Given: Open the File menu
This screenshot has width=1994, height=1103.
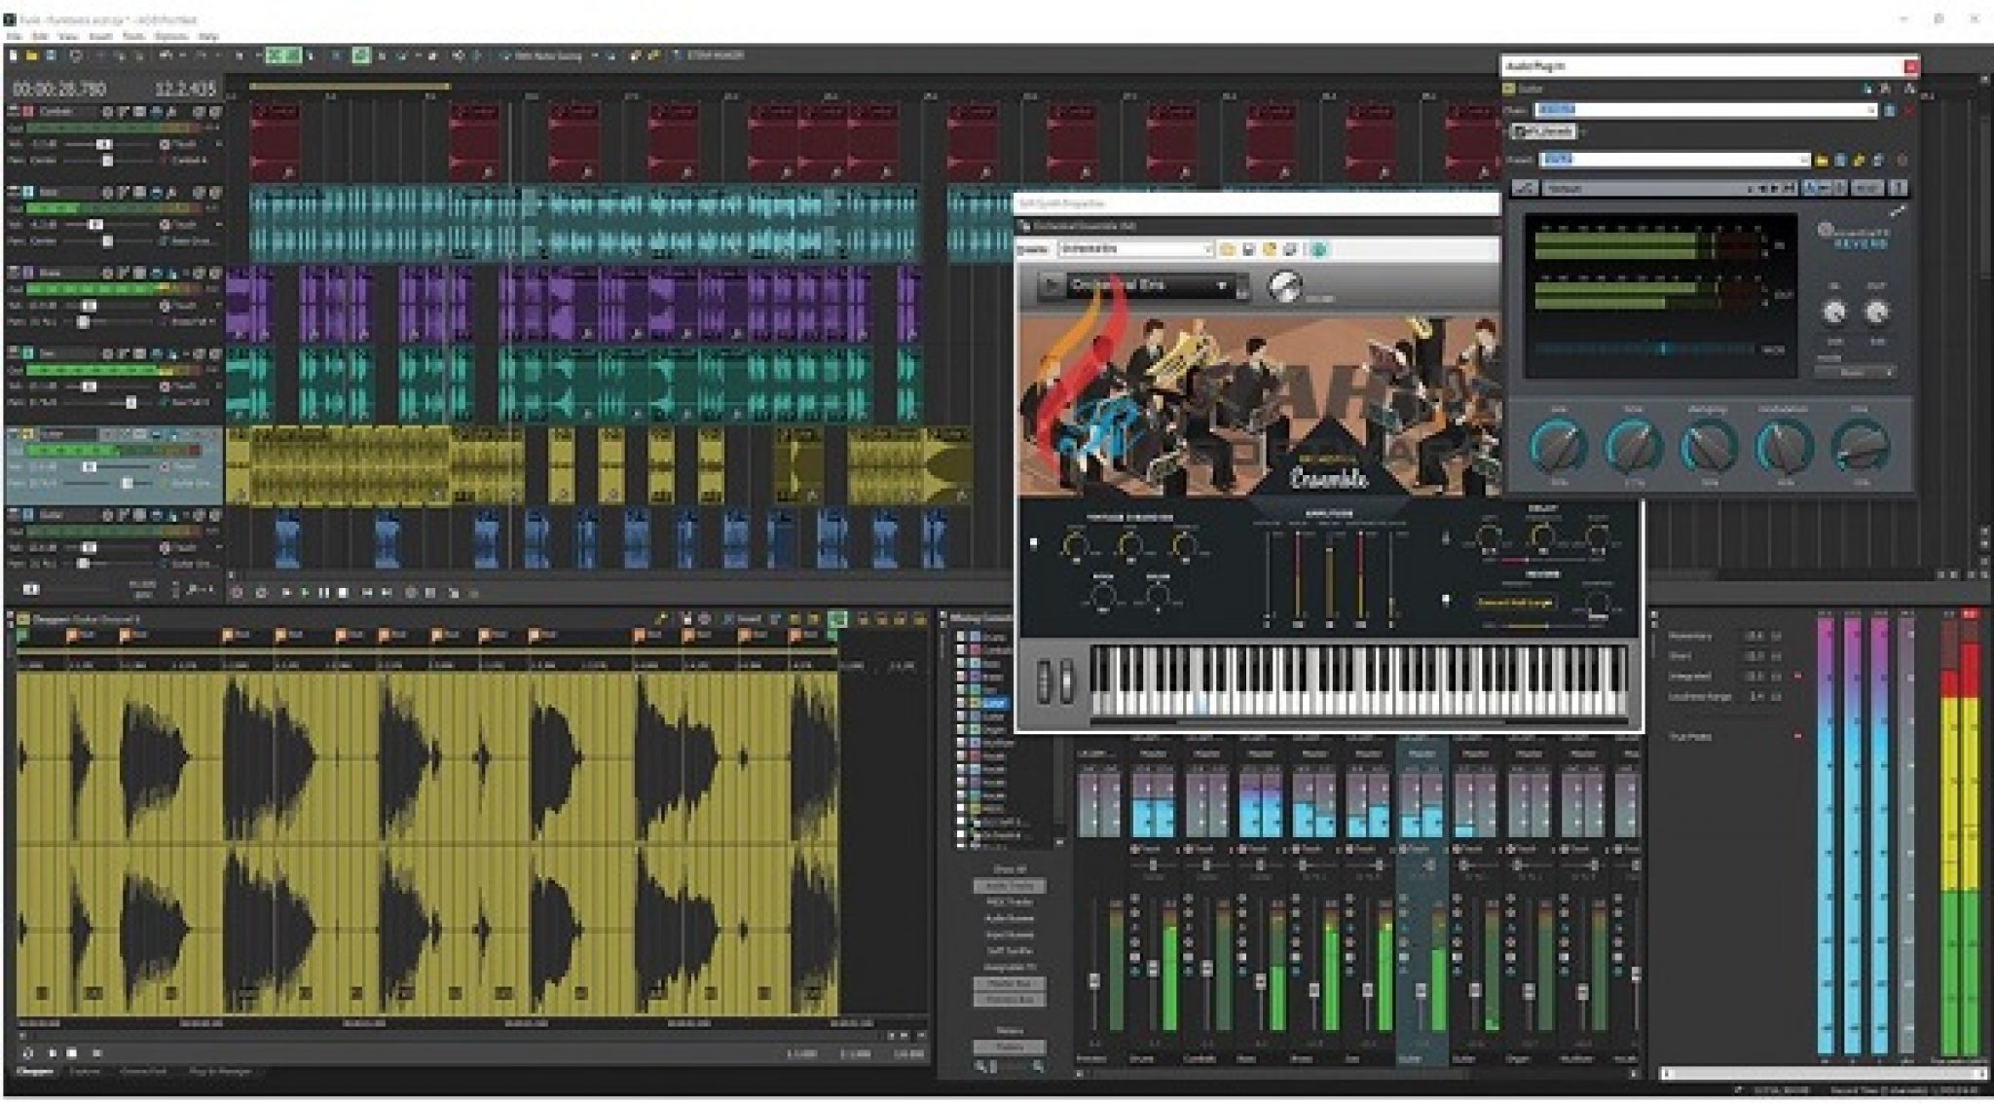Looking at the screenshot, I should pos(15,36).
